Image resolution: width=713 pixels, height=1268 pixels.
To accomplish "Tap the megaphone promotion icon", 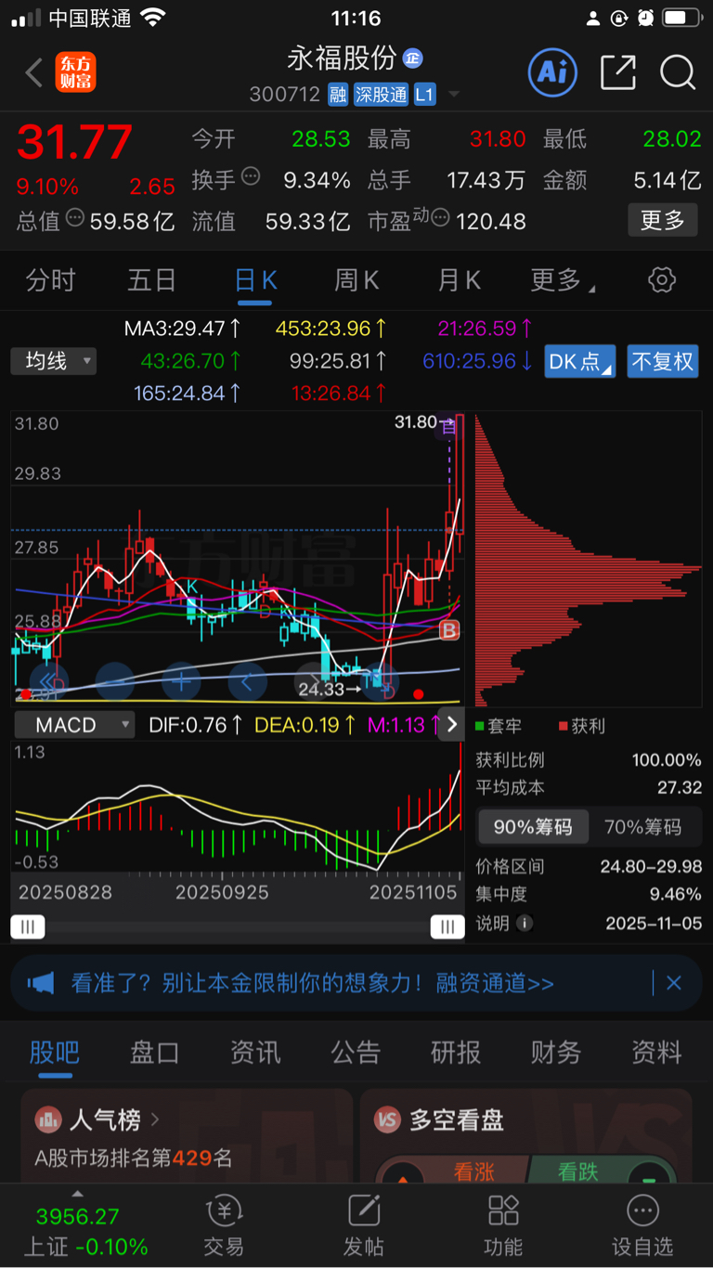I will tap(41, 983).
